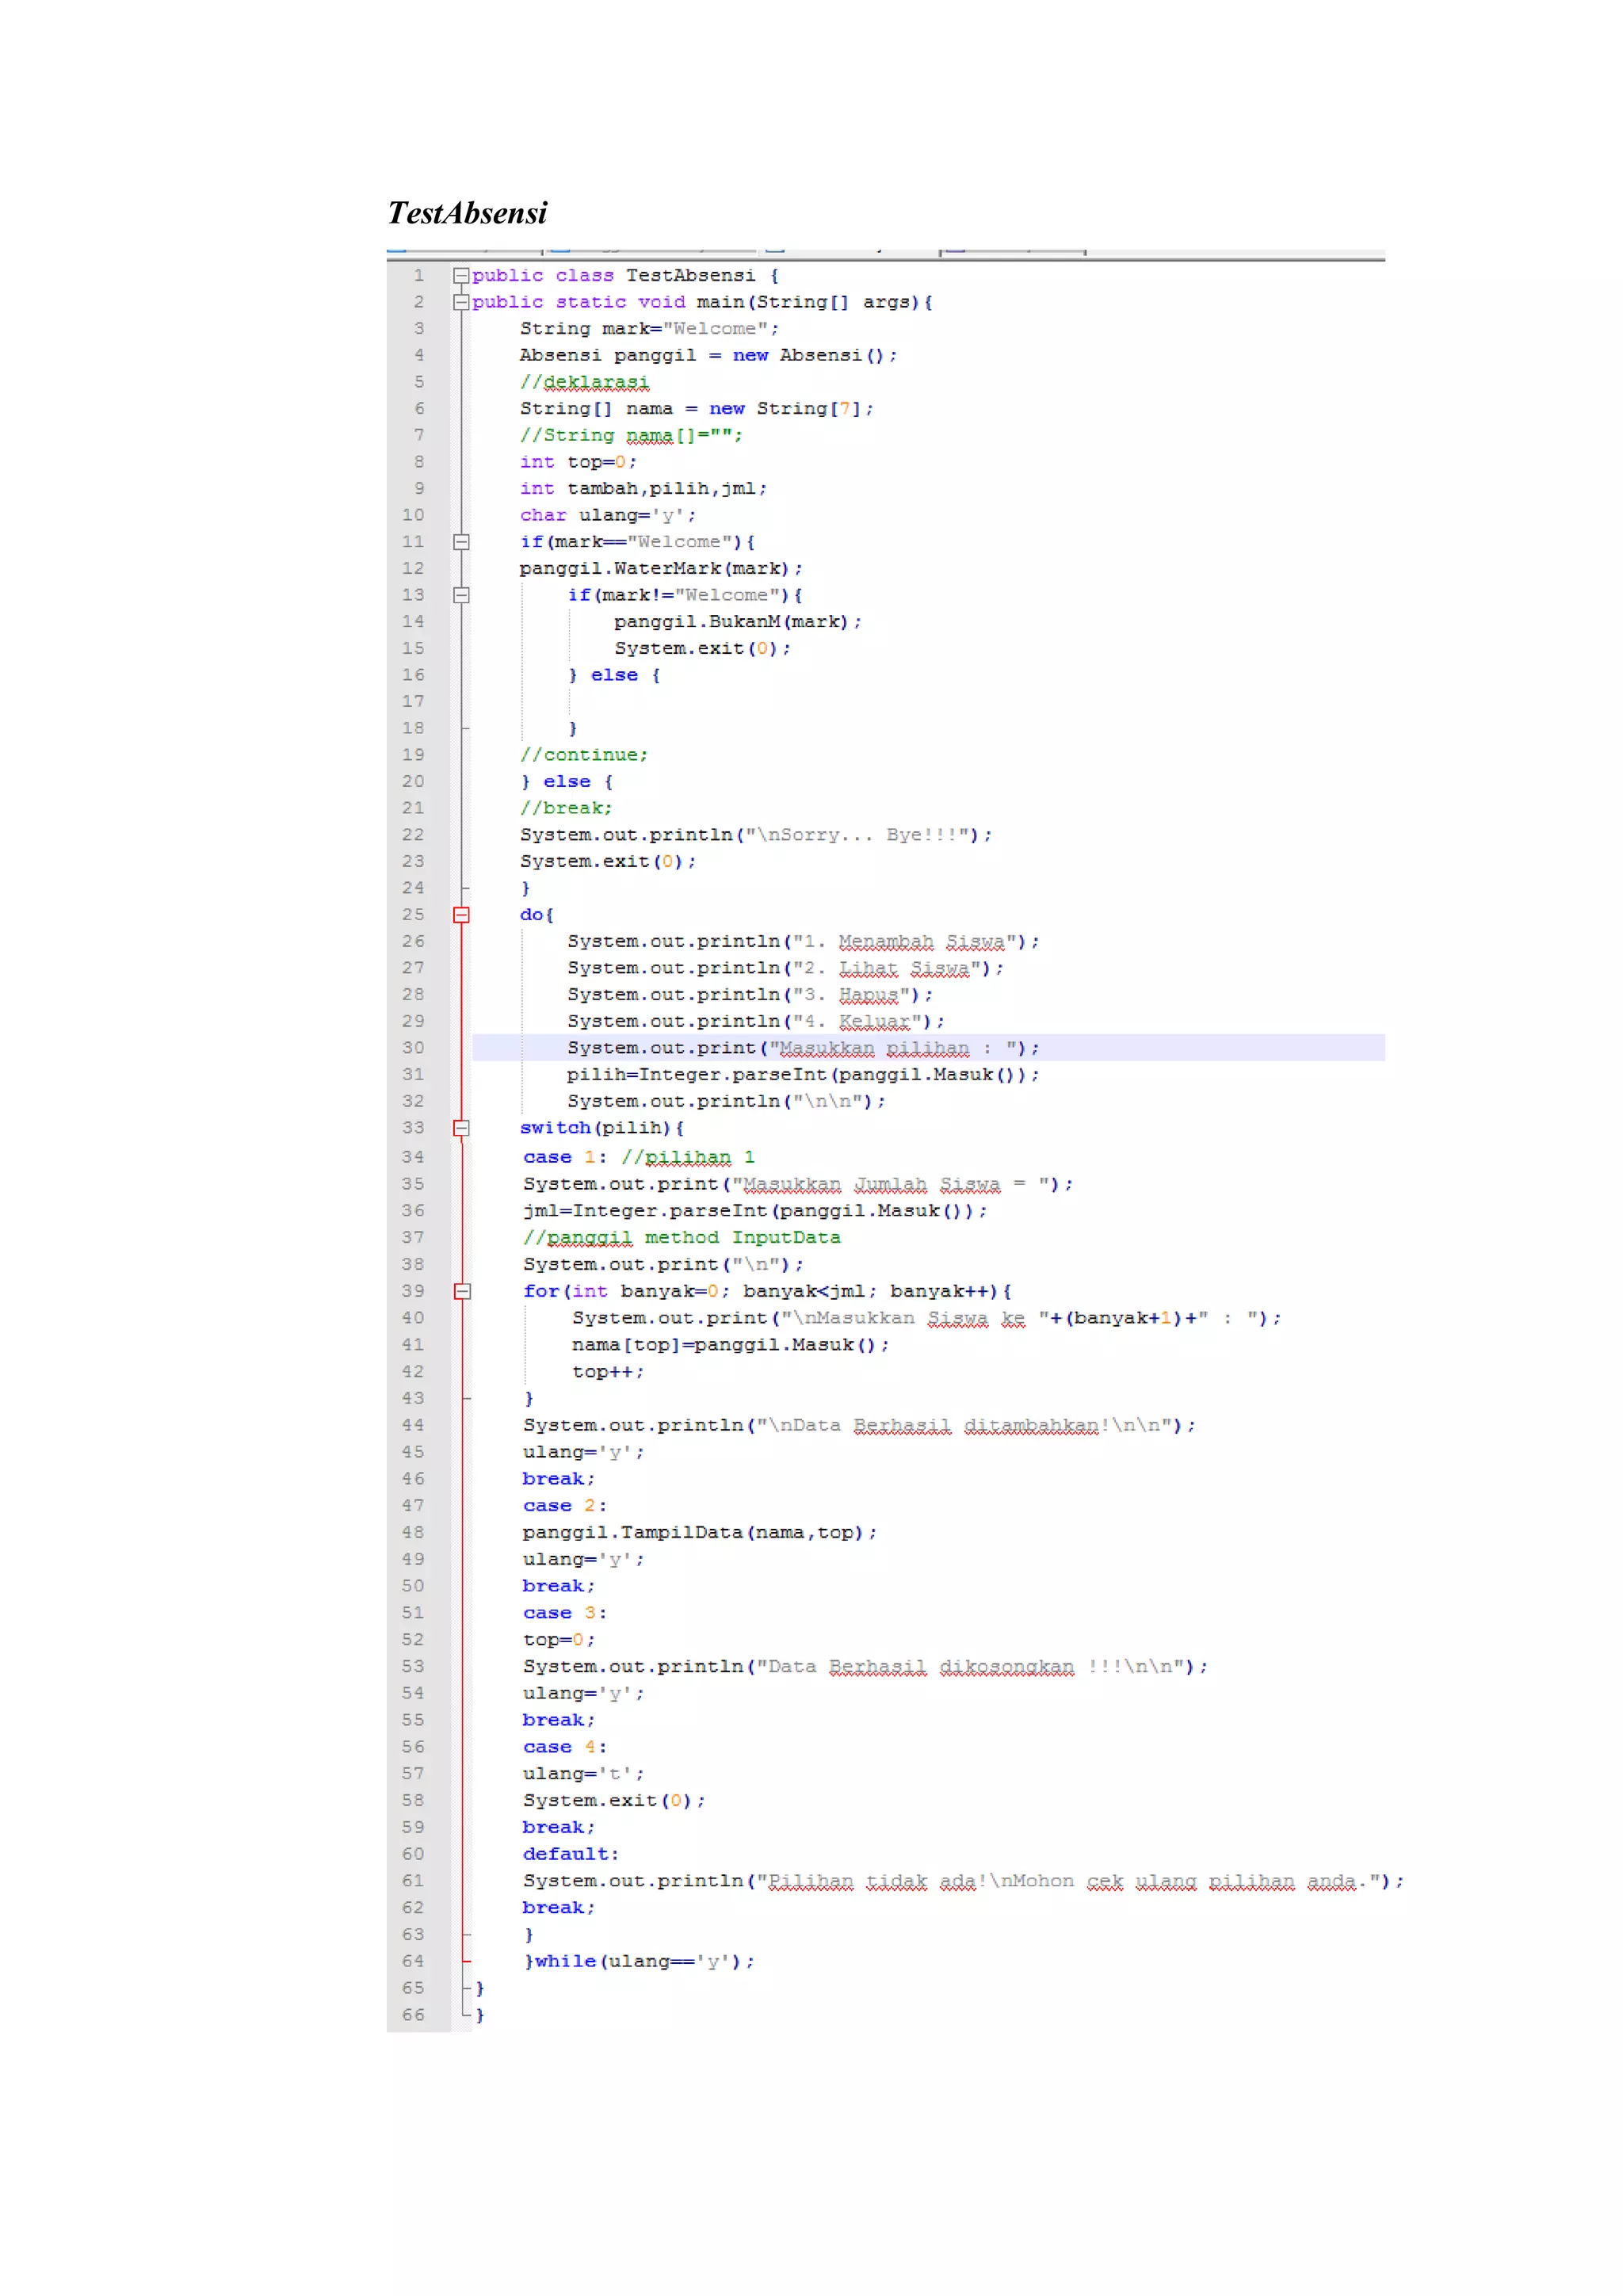Click the "case 1: //pilihan 1" line

pos(639,1157)
